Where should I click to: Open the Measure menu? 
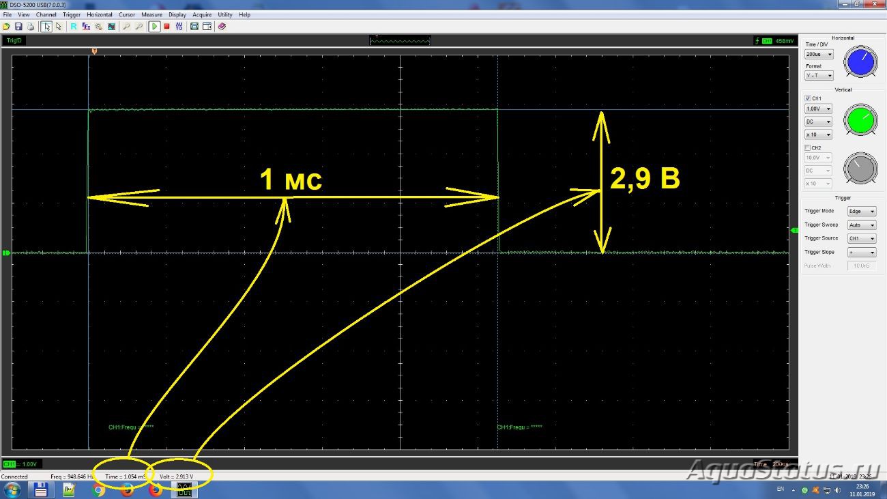pos(151,14)
